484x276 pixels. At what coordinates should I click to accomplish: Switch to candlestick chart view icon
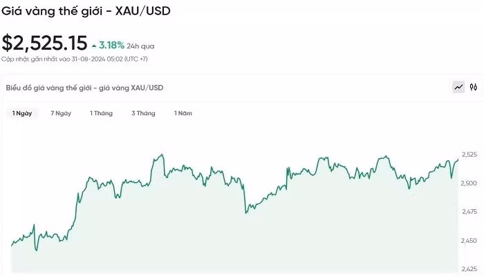pos(474,88)
